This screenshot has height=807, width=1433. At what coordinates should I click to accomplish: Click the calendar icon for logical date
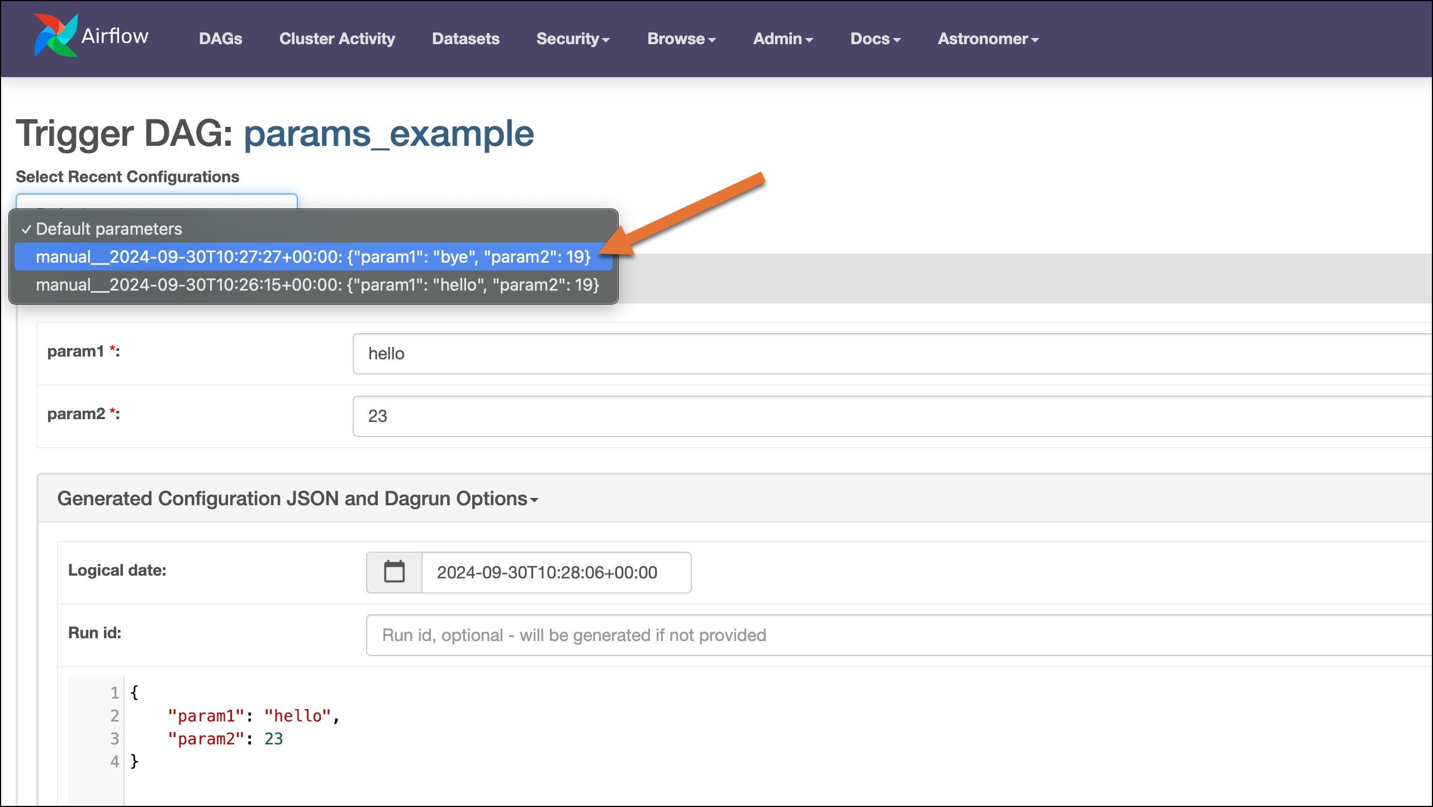pyautogui.click(x=393, y=571)
